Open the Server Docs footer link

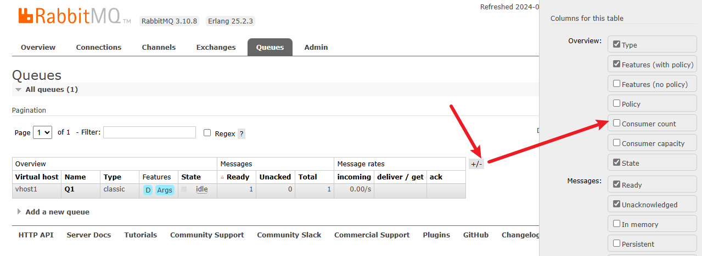click(89, 235)
